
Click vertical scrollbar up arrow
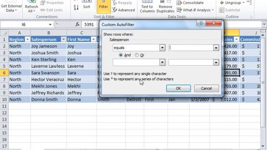[x=263, y=35]
